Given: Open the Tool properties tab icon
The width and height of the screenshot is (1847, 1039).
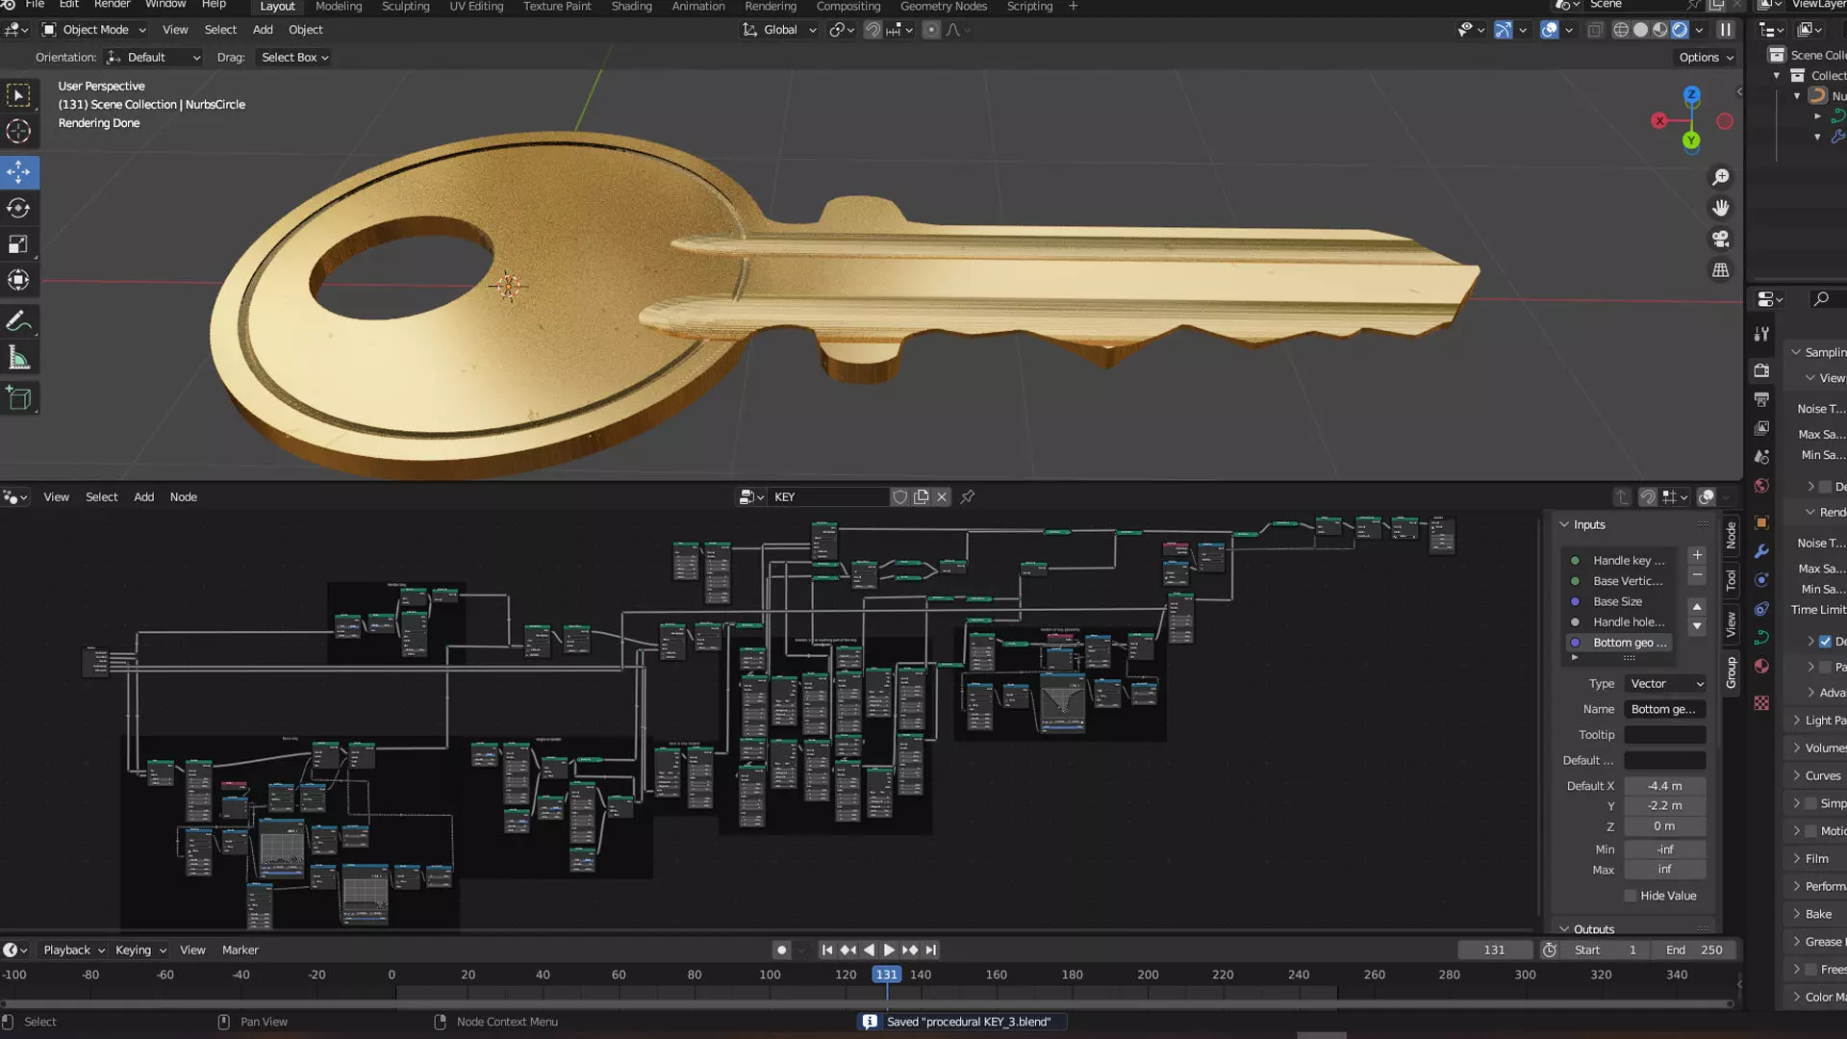Looking at the screenshot, I should [x=1761, y=334].
